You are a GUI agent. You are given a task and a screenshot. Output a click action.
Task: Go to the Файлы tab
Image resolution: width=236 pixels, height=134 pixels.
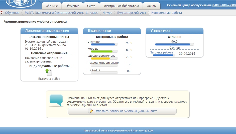tap(151, 6)
